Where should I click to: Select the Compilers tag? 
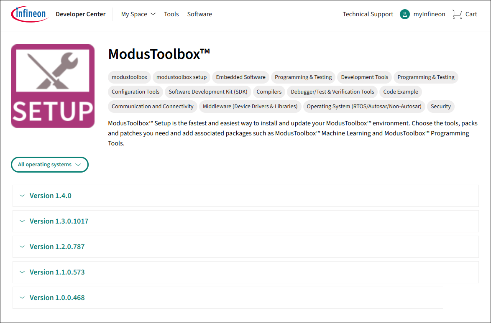[269, 92]
